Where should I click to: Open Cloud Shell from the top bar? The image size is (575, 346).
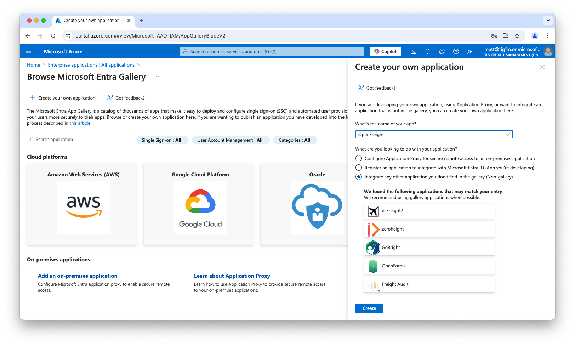point(414,51)
